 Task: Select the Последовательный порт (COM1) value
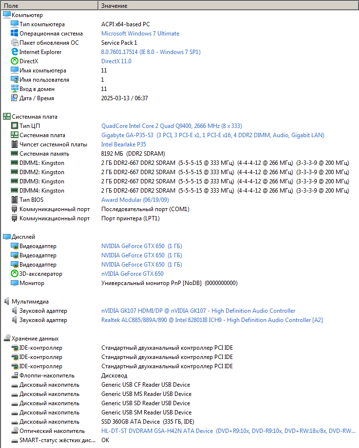(145, 209)
